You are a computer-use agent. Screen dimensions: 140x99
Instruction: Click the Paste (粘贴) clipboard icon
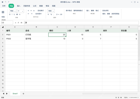3,12
